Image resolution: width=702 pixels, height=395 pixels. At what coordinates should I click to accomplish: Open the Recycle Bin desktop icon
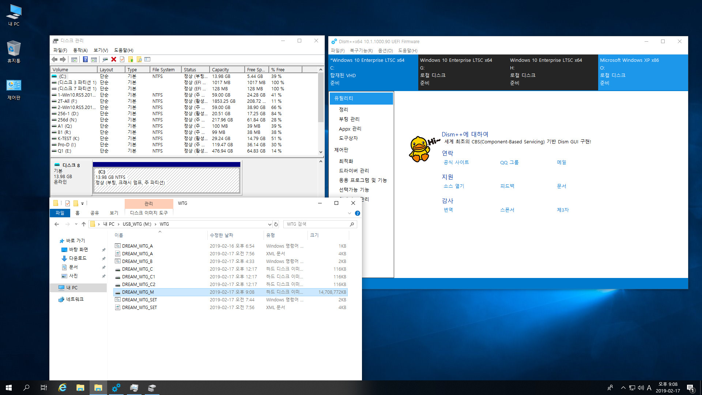tap(14, 52)
